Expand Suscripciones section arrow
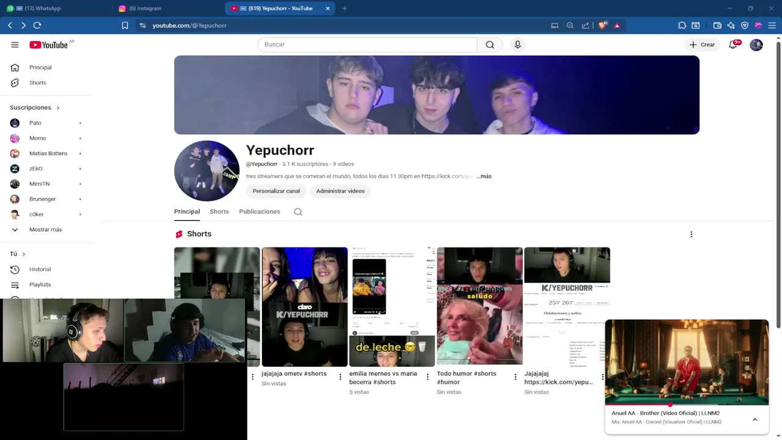Screen dimensions: 782x440 (x=57, y=108)
